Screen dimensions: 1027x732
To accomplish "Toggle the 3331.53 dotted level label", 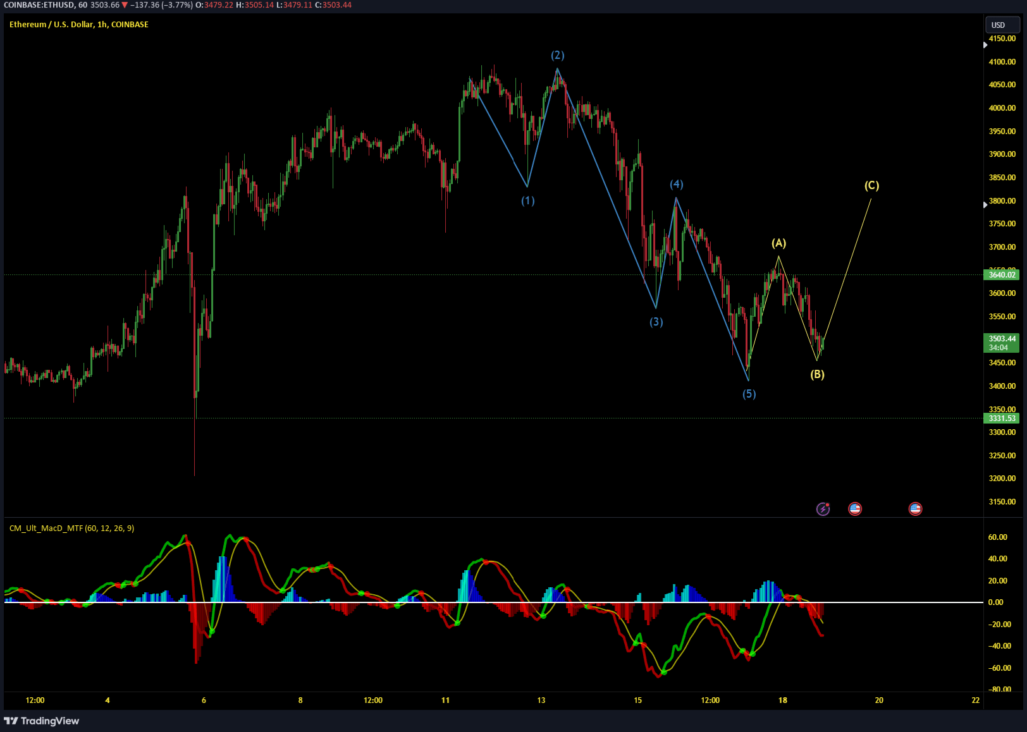I will point(1002,418).
